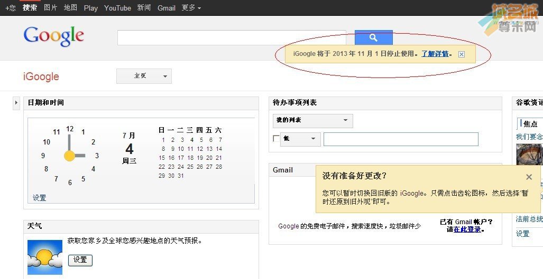Click the Gmail widget title

283,170
